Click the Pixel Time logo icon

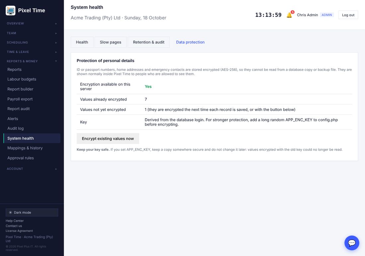(x=11, y=11)
